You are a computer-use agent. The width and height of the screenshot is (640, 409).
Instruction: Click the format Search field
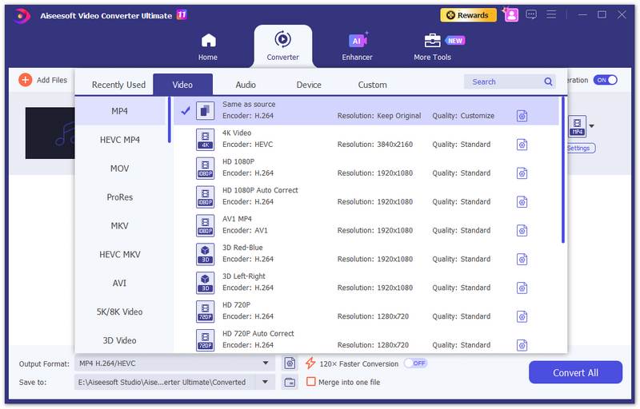504,81
